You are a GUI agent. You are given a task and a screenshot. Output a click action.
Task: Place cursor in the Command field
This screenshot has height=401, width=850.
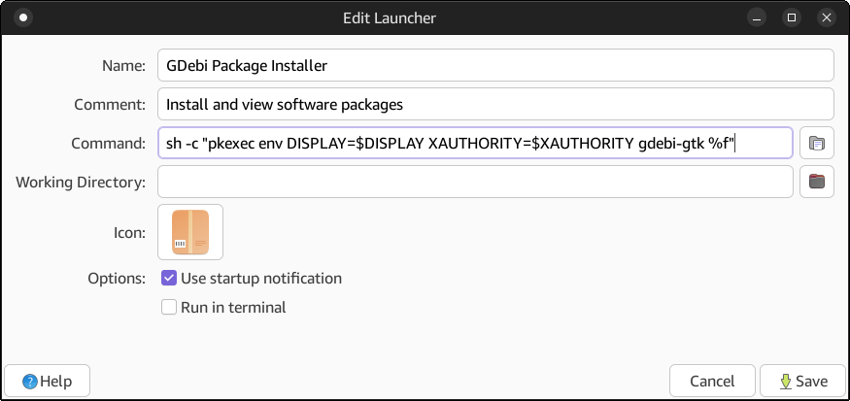pyautogui.click(x=475, y=143)
